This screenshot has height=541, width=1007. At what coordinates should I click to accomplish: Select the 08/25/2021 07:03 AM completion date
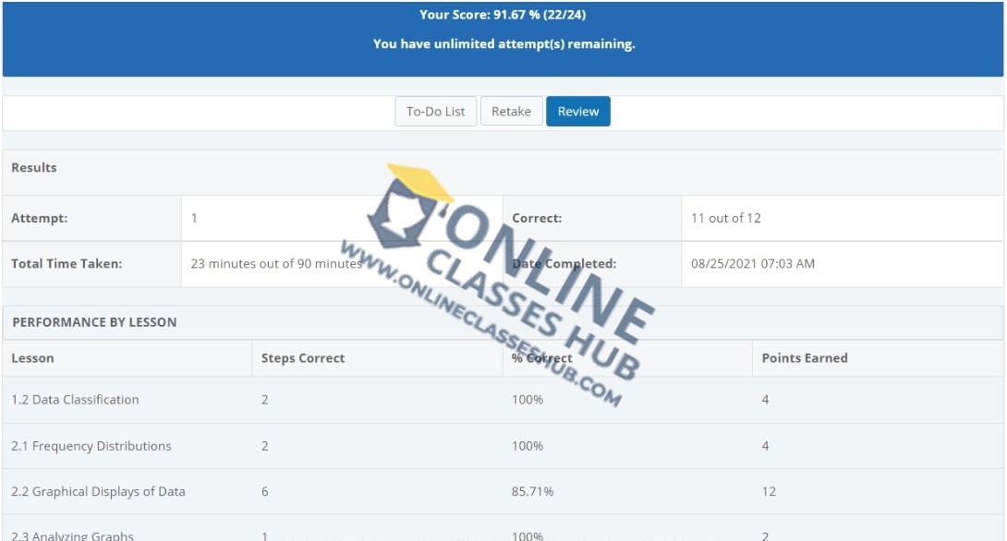752,264
